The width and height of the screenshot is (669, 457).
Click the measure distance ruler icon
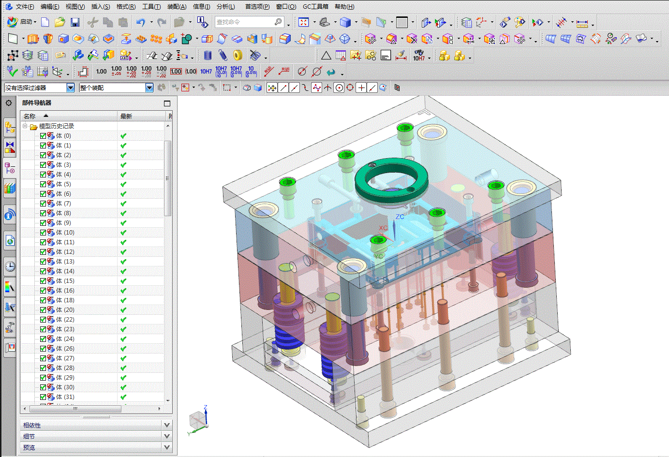[x=582, y=23]
